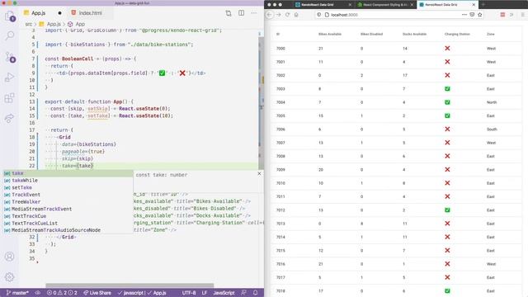Split the editor to the right

point(242,13)
